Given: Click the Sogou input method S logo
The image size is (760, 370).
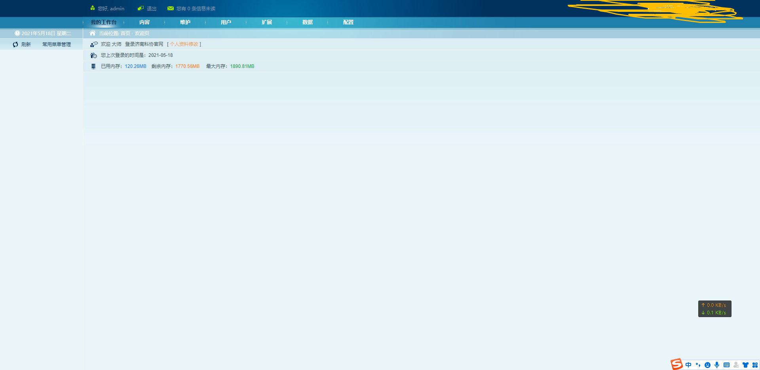Looking at the screenshot, I should click(x=676, y=364).
